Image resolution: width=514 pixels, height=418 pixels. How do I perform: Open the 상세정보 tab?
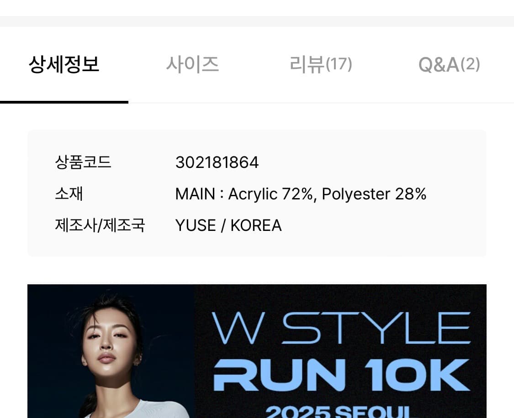click(64, 64)
